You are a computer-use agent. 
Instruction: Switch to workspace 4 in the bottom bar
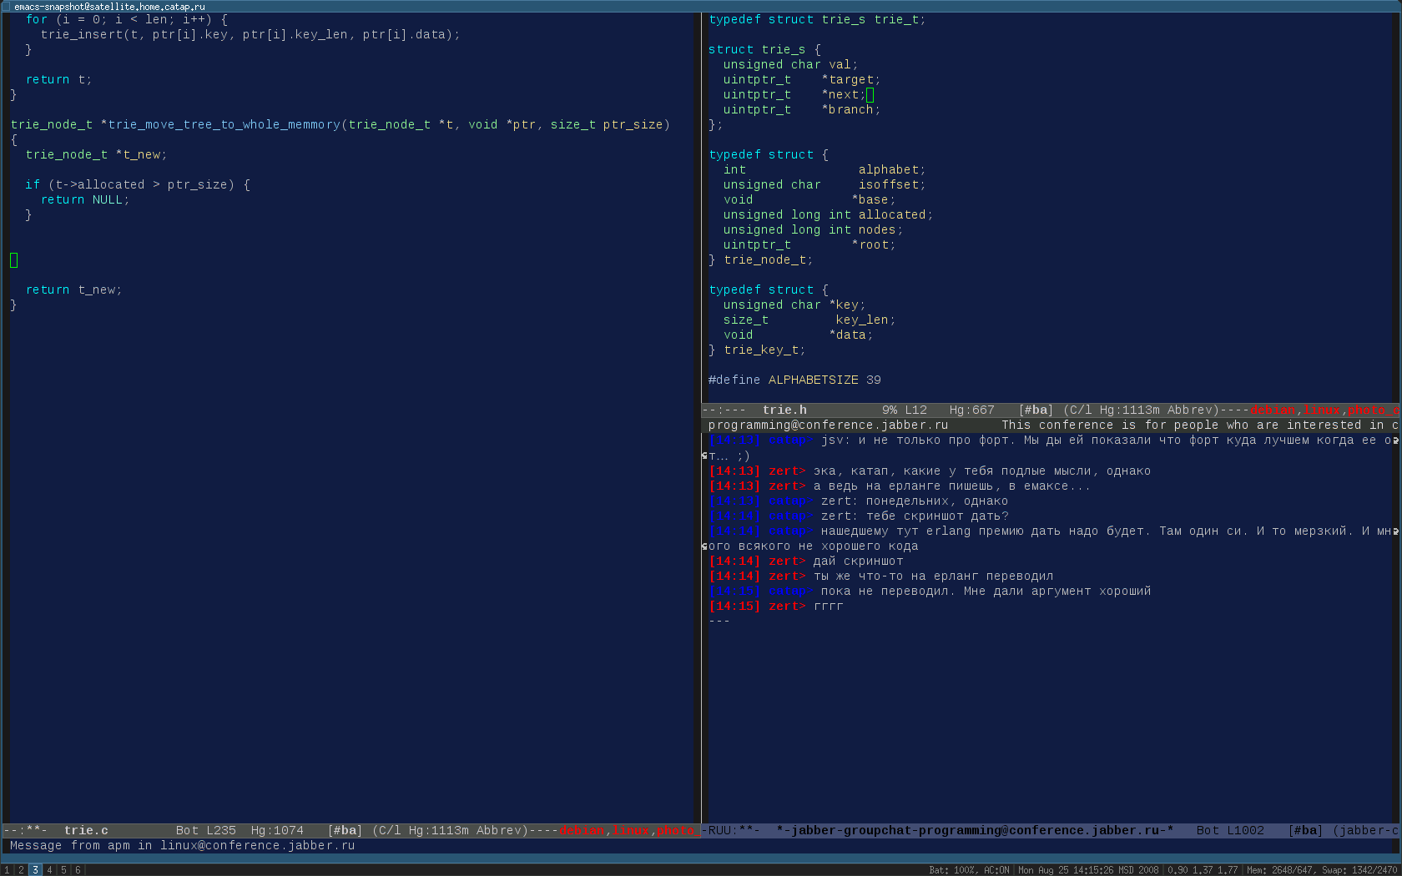point(49,869)
